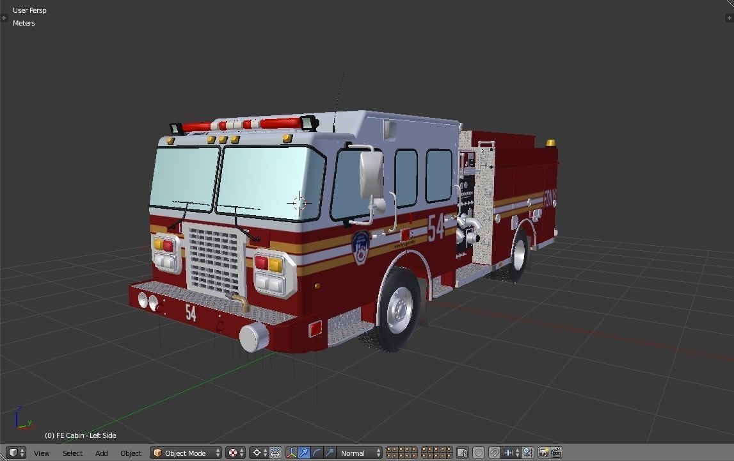Viewport: 734px width, 461px height.
Task: Click the left layer buttons block
Action: tap(402, 453)
